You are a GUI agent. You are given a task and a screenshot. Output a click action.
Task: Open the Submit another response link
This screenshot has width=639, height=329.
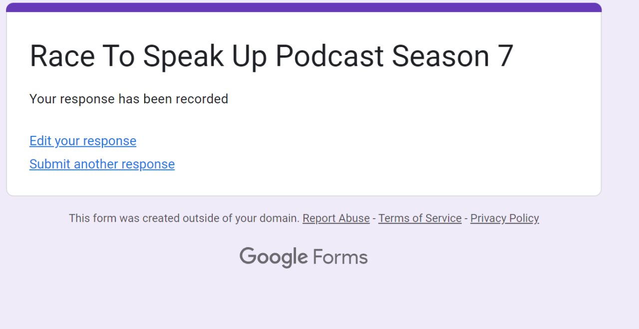pos(102,164)
